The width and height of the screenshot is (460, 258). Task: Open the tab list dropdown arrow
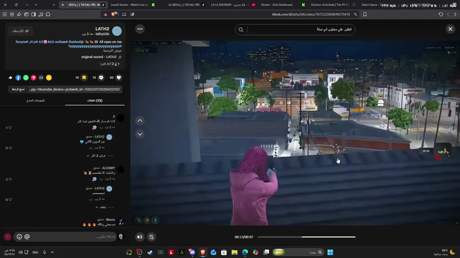coord(36,5)
